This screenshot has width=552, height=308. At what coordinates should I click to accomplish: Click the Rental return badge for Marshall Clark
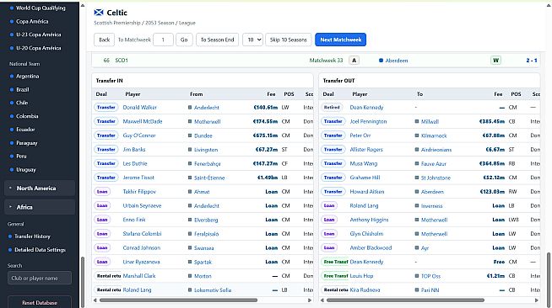pos(108,276)
